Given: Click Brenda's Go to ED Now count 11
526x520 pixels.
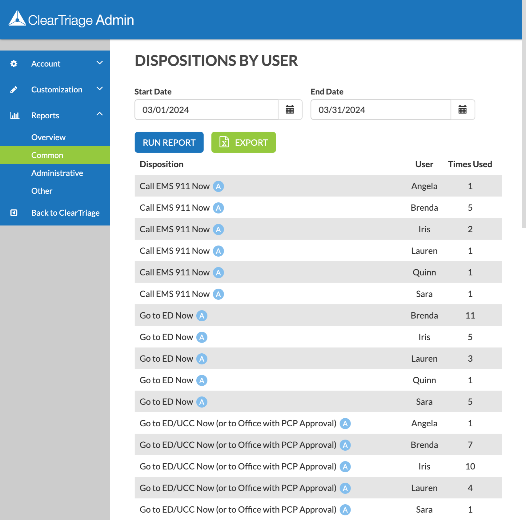Looking at the screenshot, I should [x=470, y=315].
